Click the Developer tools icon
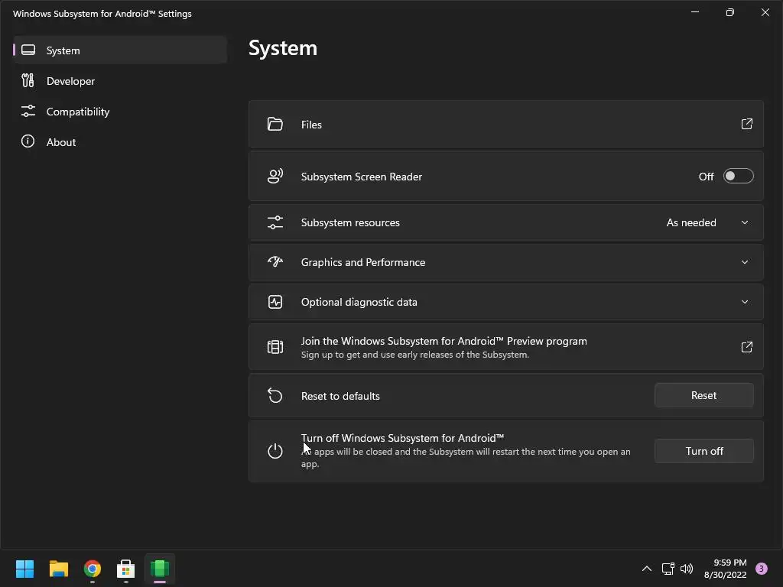 pyautogui.click(x=28, y=80)
